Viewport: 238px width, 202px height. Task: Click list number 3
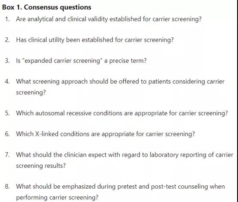(x=7, y=61)
